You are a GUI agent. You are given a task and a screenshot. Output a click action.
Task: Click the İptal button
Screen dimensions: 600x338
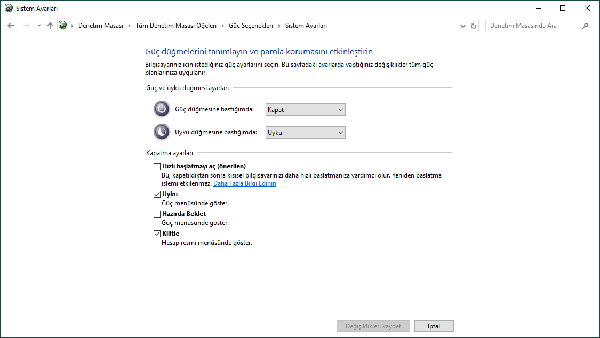pos(434,326)
